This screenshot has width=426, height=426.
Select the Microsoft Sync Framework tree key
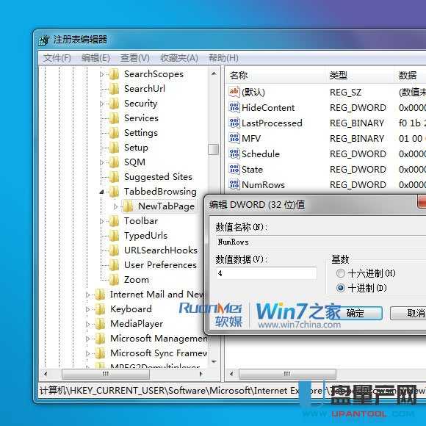click(159, 353)
